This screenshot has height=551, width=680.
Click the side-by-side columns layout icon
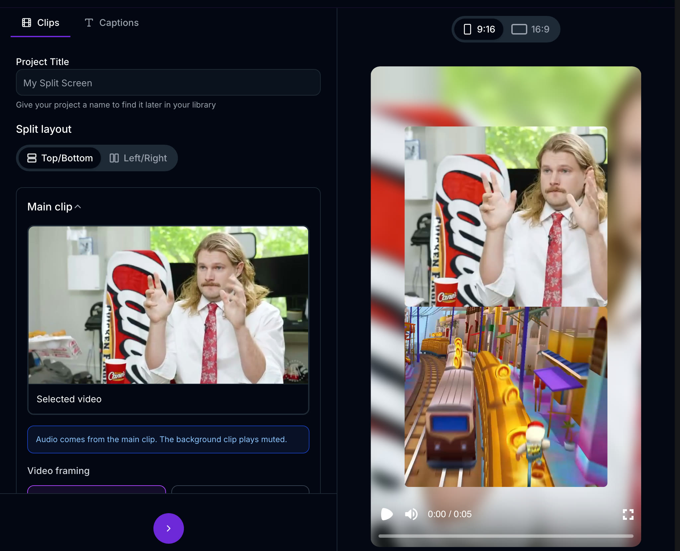[x=114, y=158]
